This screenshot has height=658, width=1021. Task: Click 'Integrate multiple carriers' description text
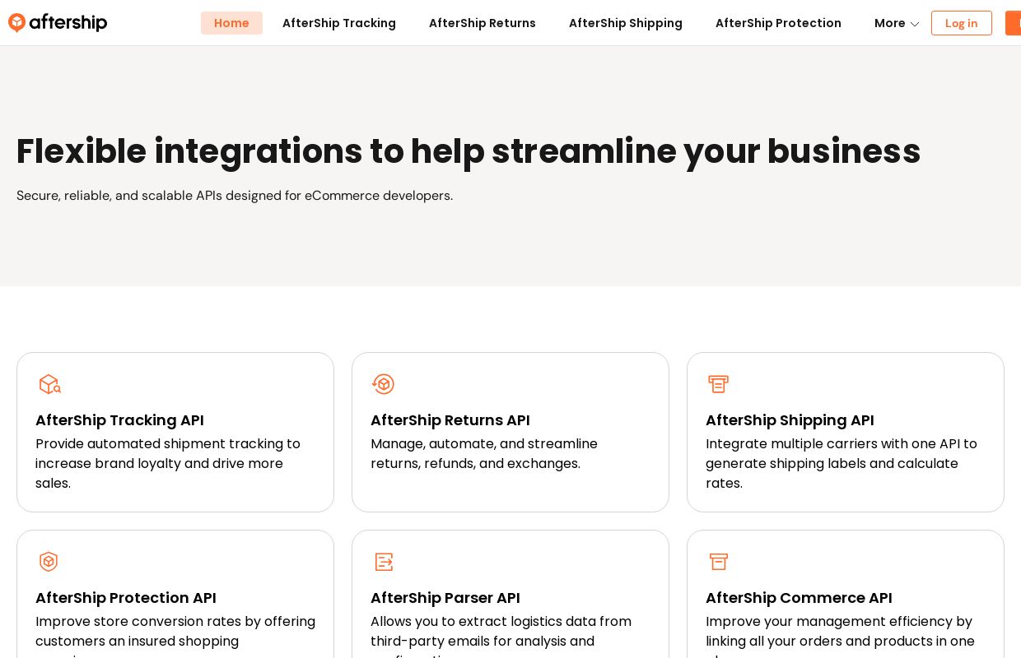(842, 464)
